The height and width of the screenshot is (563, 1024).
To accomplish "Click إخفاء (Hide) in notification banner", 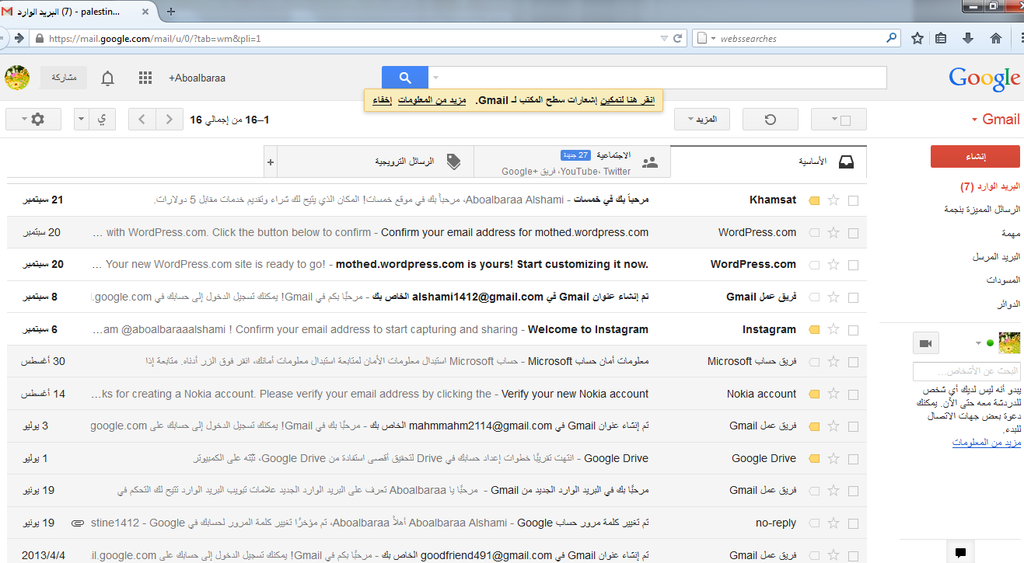I will pyautogui.click(x=382, y=100).
